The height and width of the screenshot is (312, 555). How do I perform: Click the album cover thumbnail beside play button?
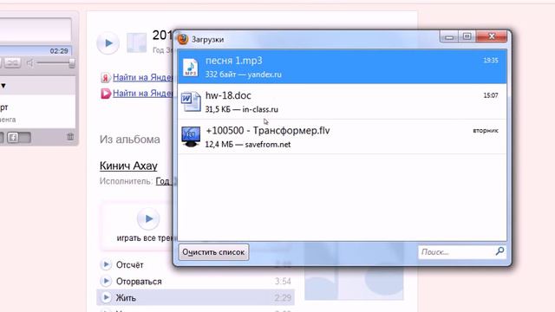tap(137, 42)
